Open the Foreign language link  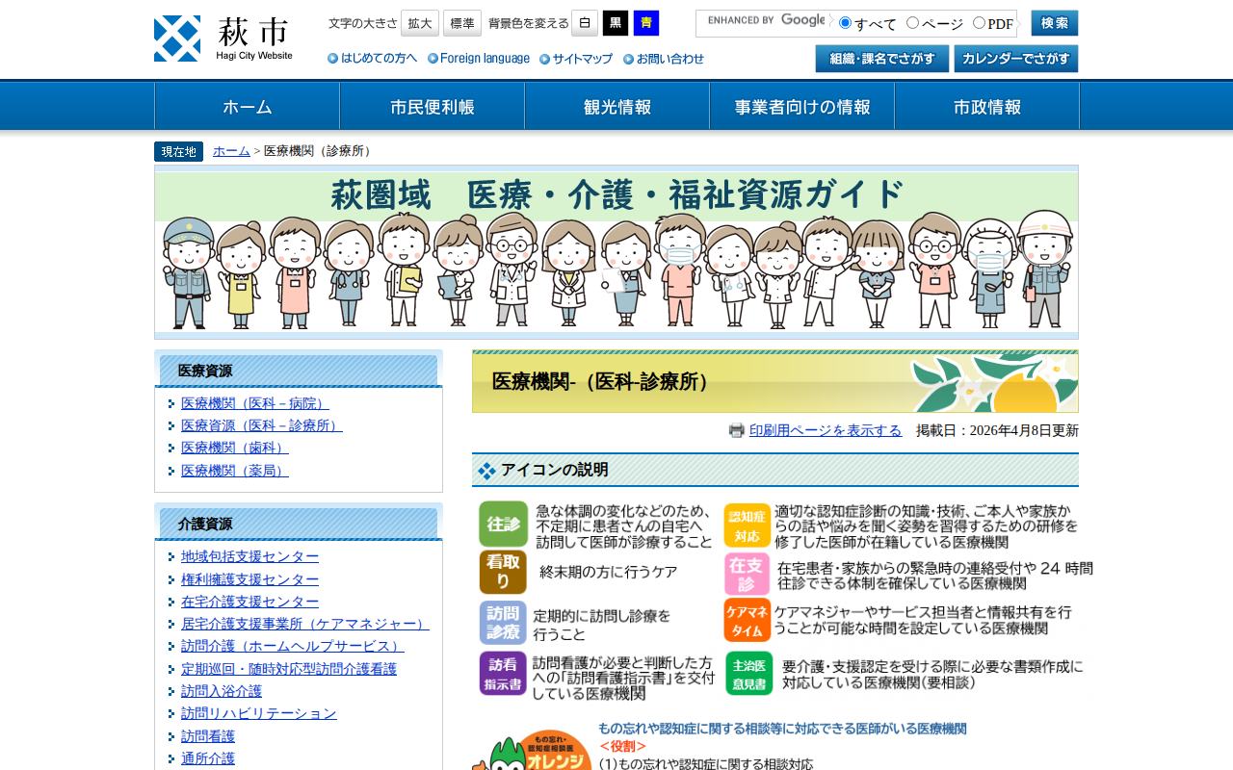point(479,59)
